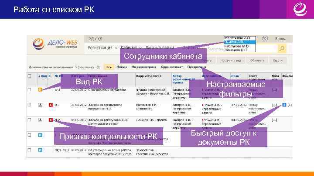Click the red К control flag in row В-1
The image size is (314, 176).
[51, 105]
